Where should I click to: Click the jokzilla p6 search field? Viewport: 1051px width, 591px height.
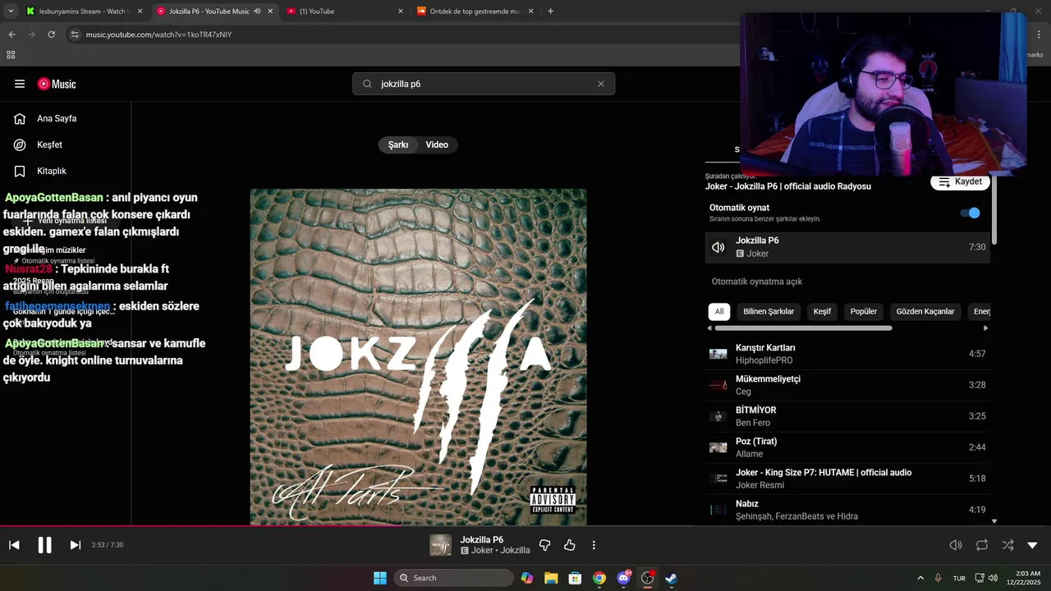(483, 84)
